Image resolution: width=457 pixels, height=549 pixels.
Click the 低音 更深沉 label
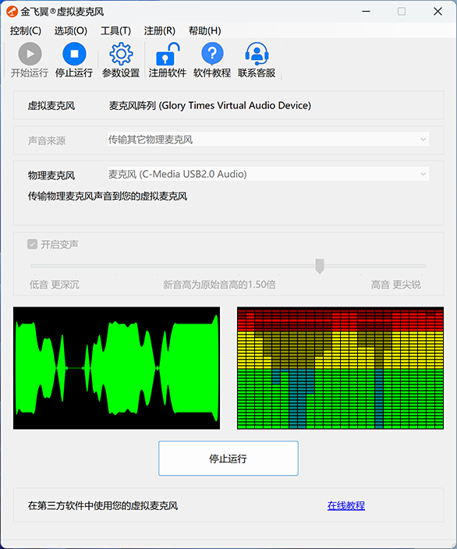click(x=55, y=285)
